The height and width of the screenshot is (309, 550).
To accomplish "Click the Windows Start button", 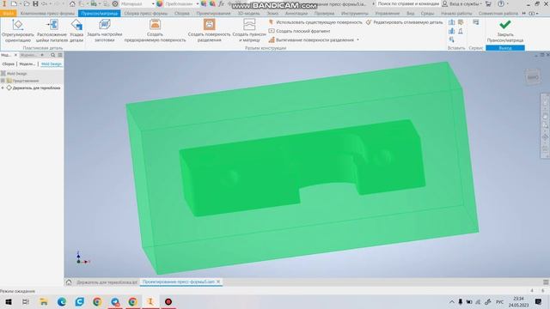I will [x=8, y=301].
